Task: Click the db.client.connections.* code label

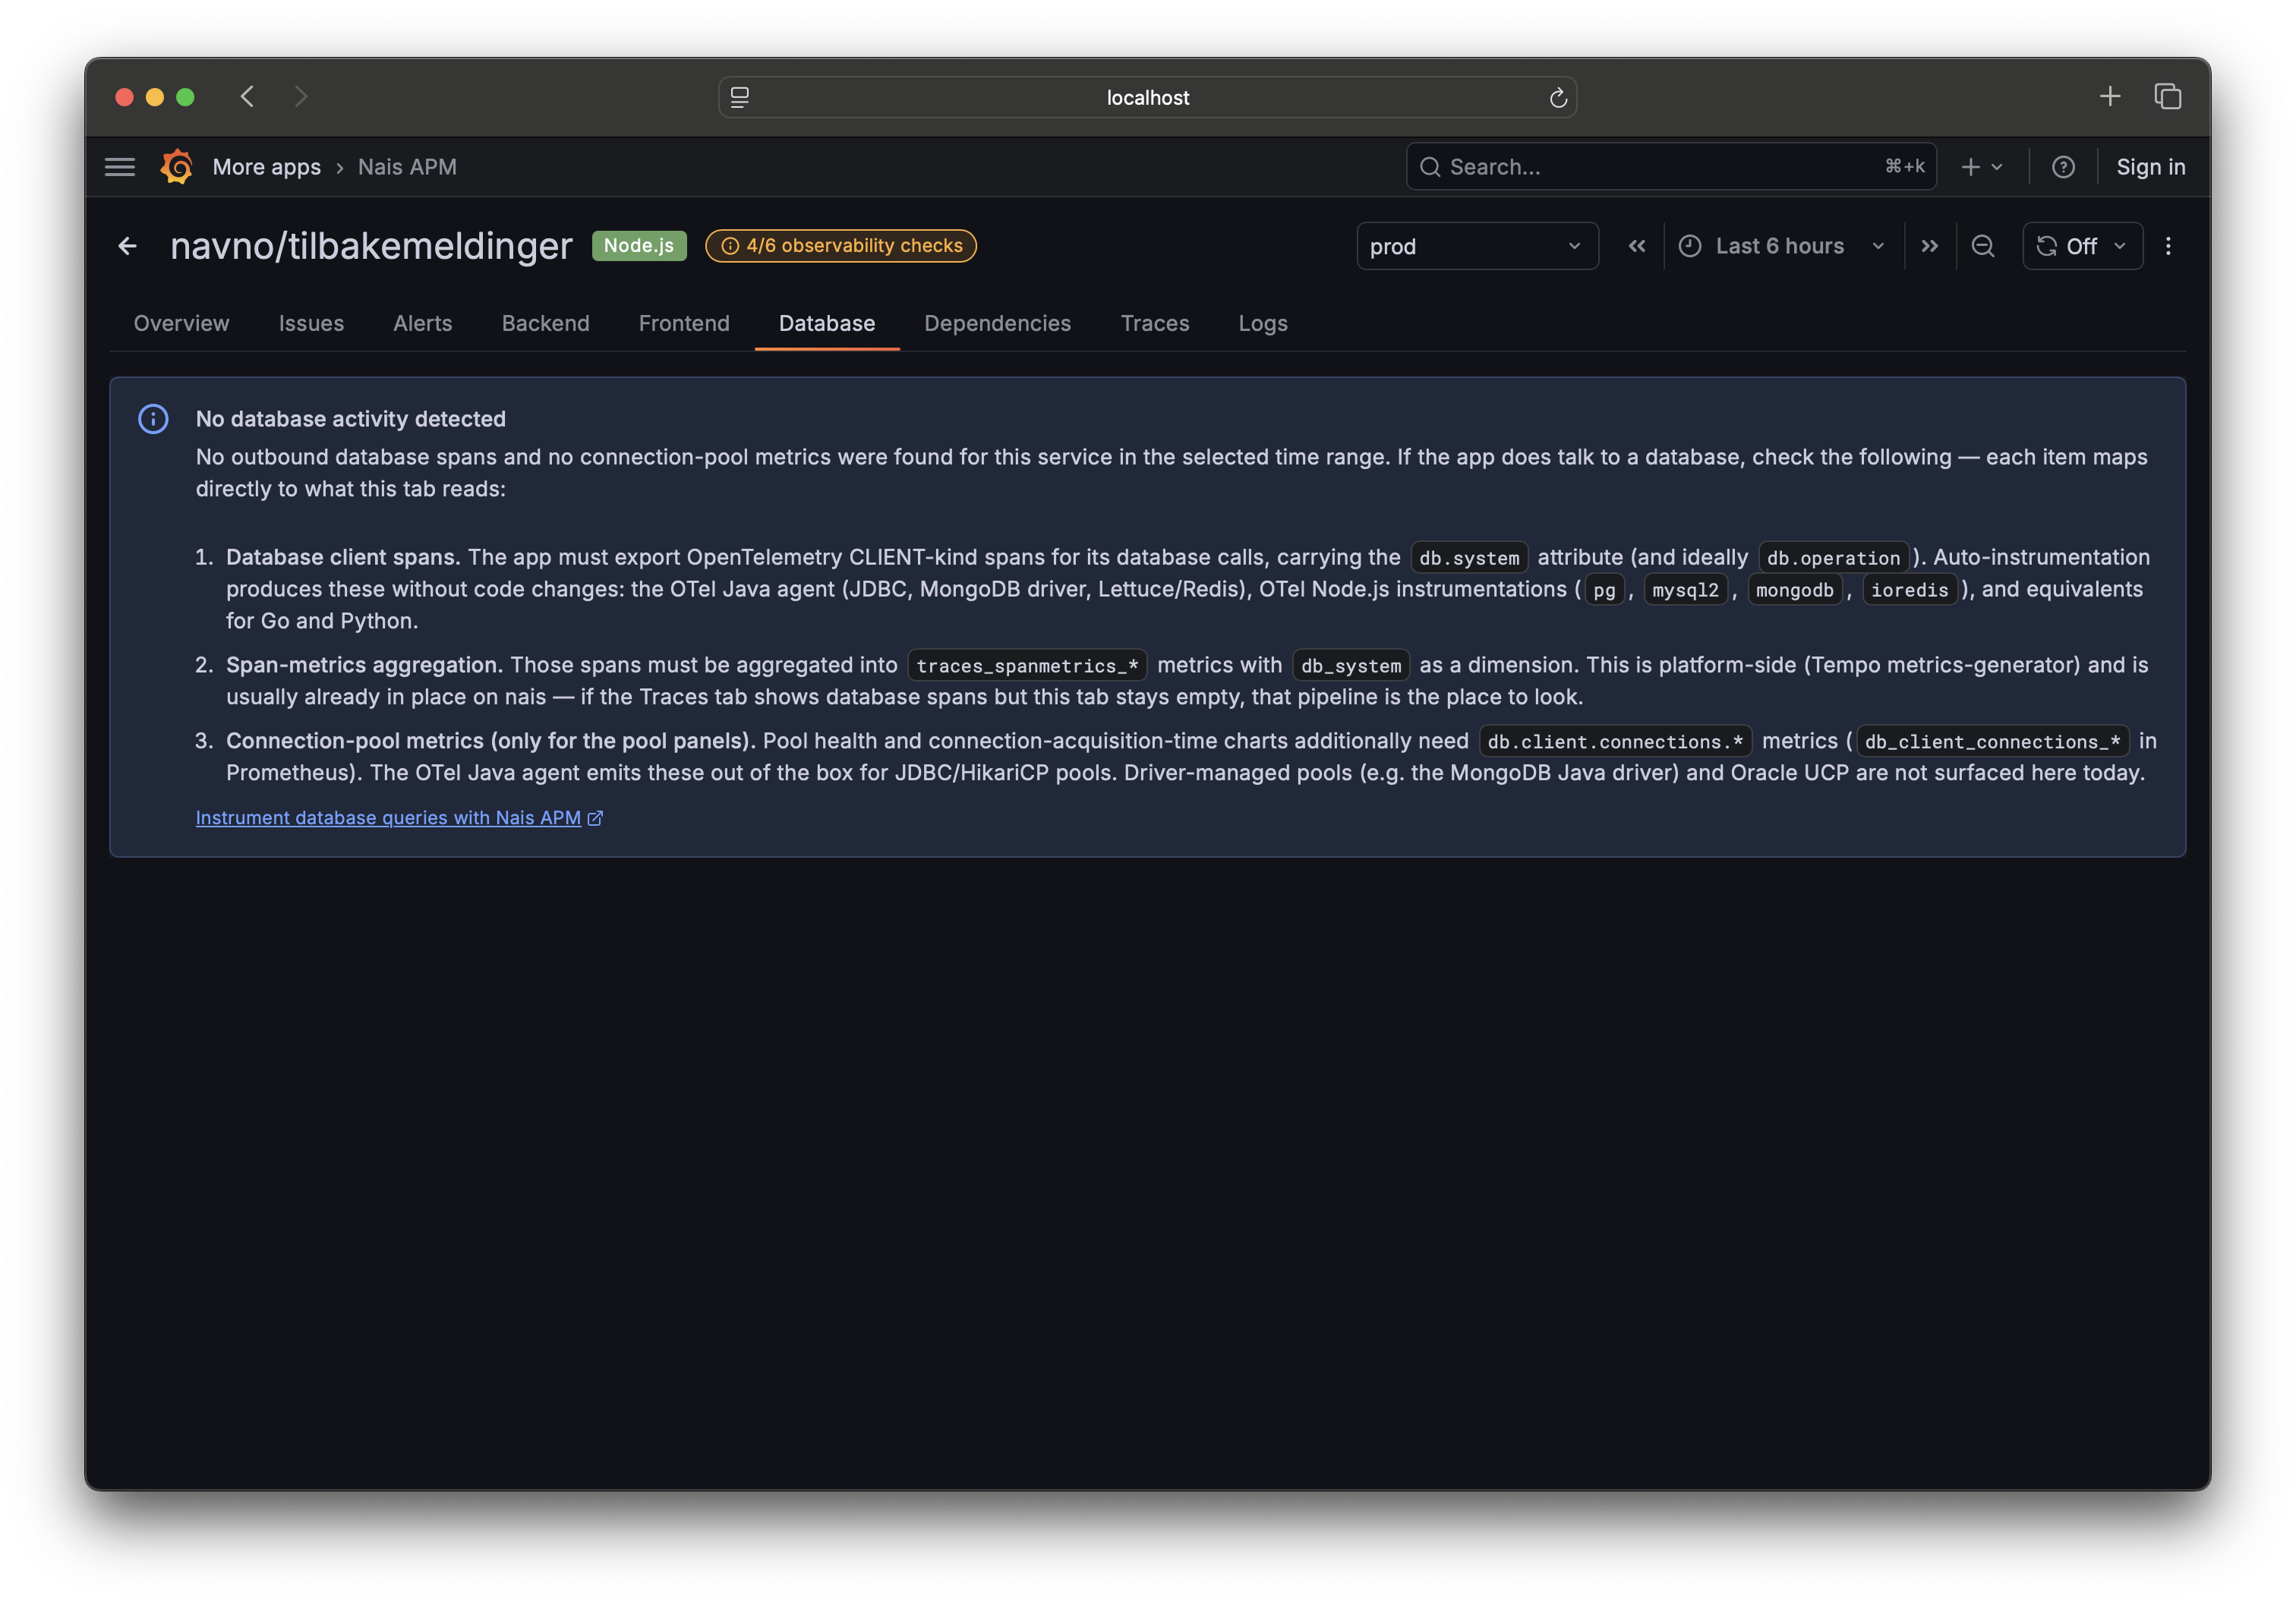Action: point(1615,742)
